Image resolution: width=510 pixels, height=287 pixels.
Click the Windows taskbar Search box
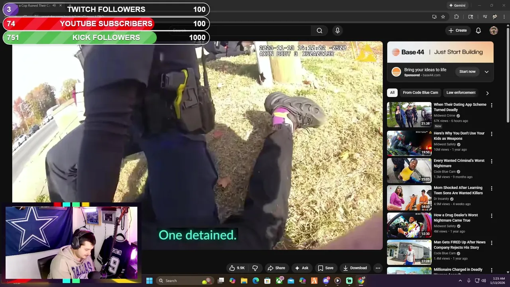point(184,281)
